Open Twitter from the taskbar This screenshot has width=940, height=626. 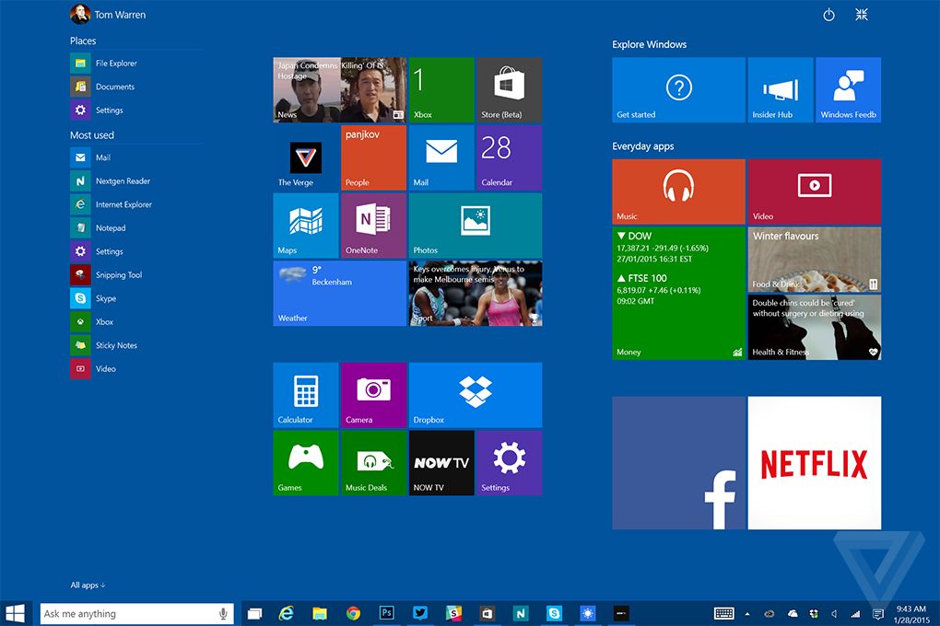pyautogui.click(x=420, y=613)
